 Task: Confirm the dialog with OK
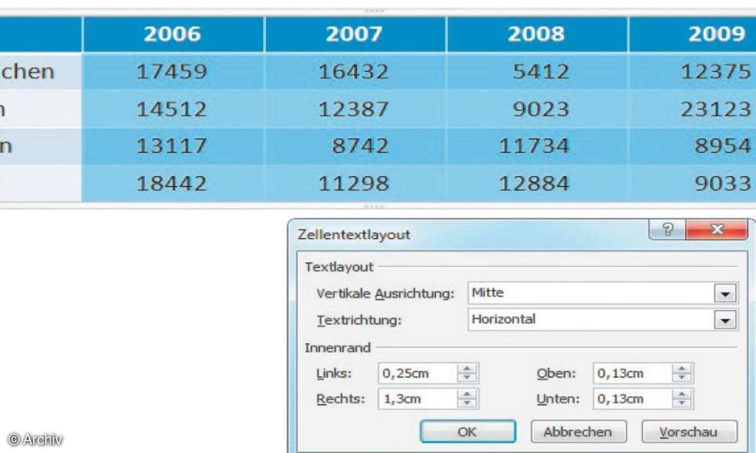[467, 432]
